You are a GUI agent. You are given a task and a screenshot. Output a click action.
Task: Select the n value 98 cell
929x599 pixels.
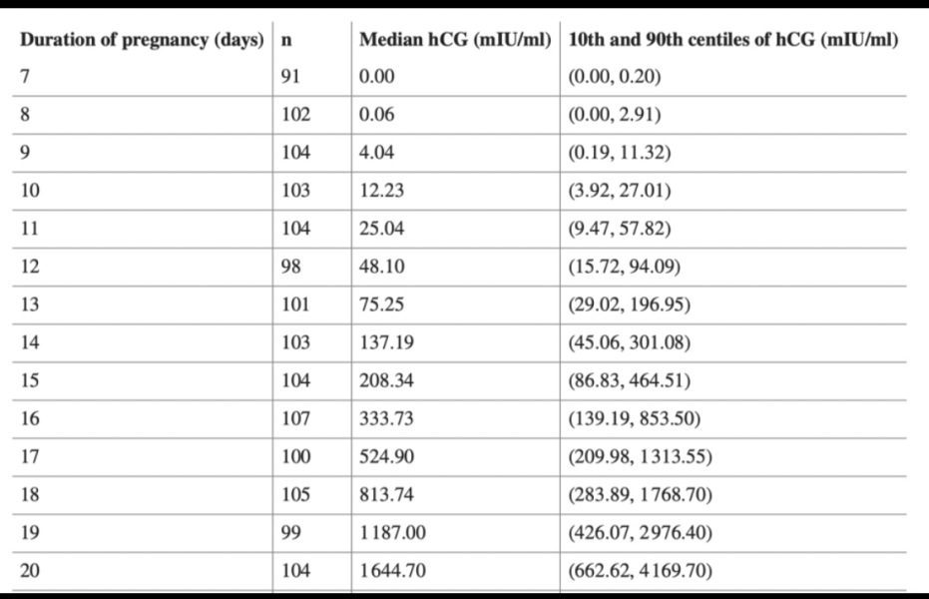point(289,267)
